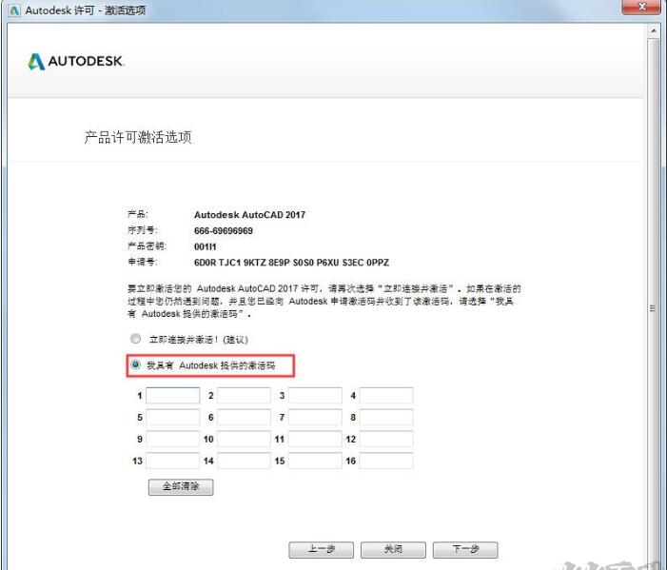Click activation code field 2
The width and height of the screenshot is (667, 570).
pyautogui.click(x=244, y=395)
